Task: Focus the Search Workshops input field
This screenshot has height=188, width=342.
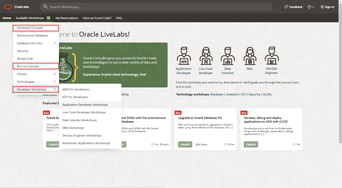Action: point(156,7)
